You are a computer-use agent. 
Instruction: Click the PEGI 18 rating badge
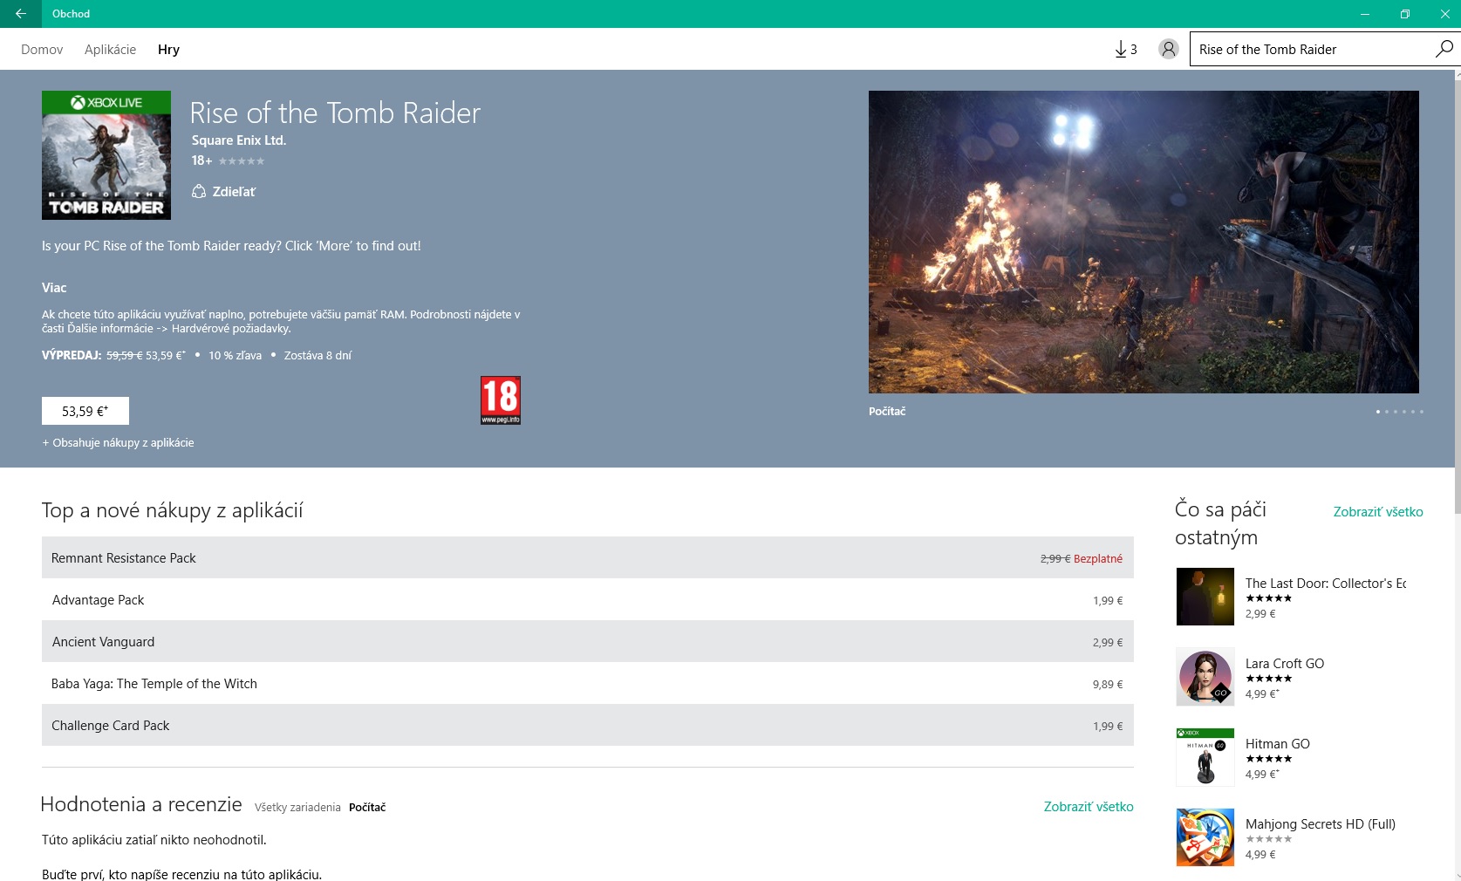501,400
